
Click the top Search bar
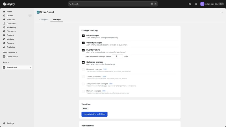point(113,4)
